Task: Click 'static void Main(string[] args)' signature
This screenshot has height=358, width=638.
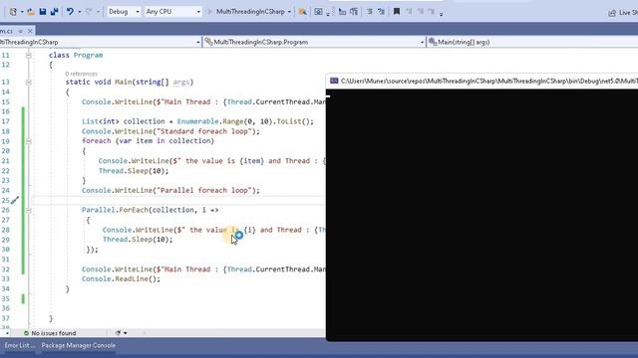Action: 130,82
